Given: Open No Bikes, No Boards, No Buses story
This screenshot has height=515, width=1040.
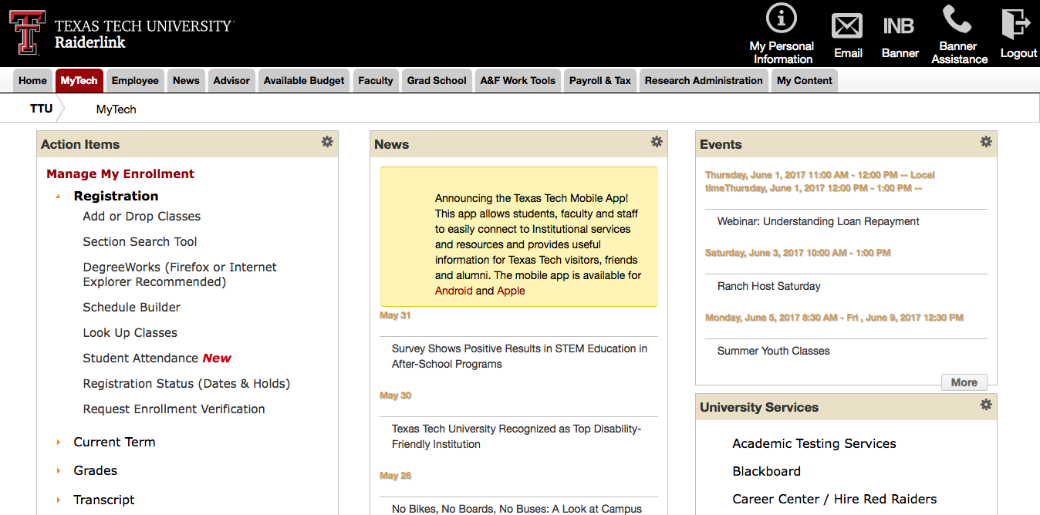Looking at the screenshot, I should (517, 509).
